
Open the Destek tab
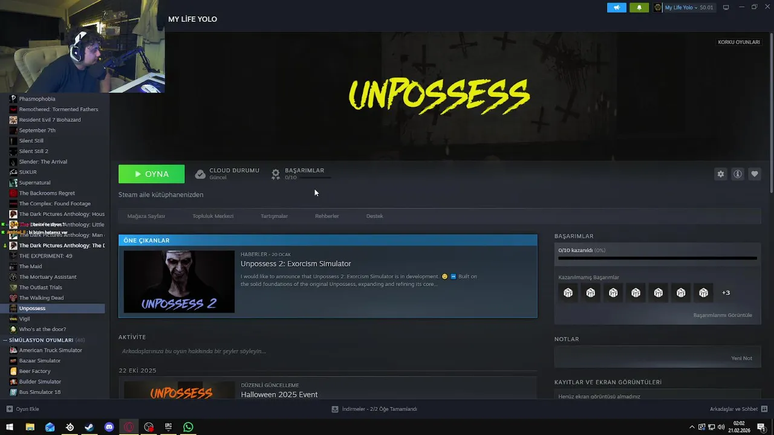pyautogui.click(x=374, y=216)
